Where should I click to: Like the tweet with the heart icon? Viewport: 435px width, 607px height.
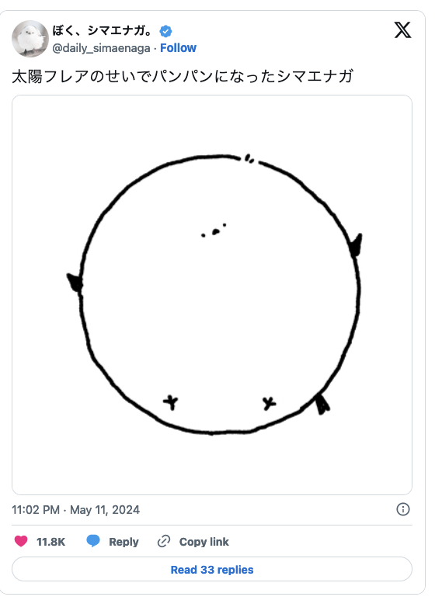click(x=21, y=541)
